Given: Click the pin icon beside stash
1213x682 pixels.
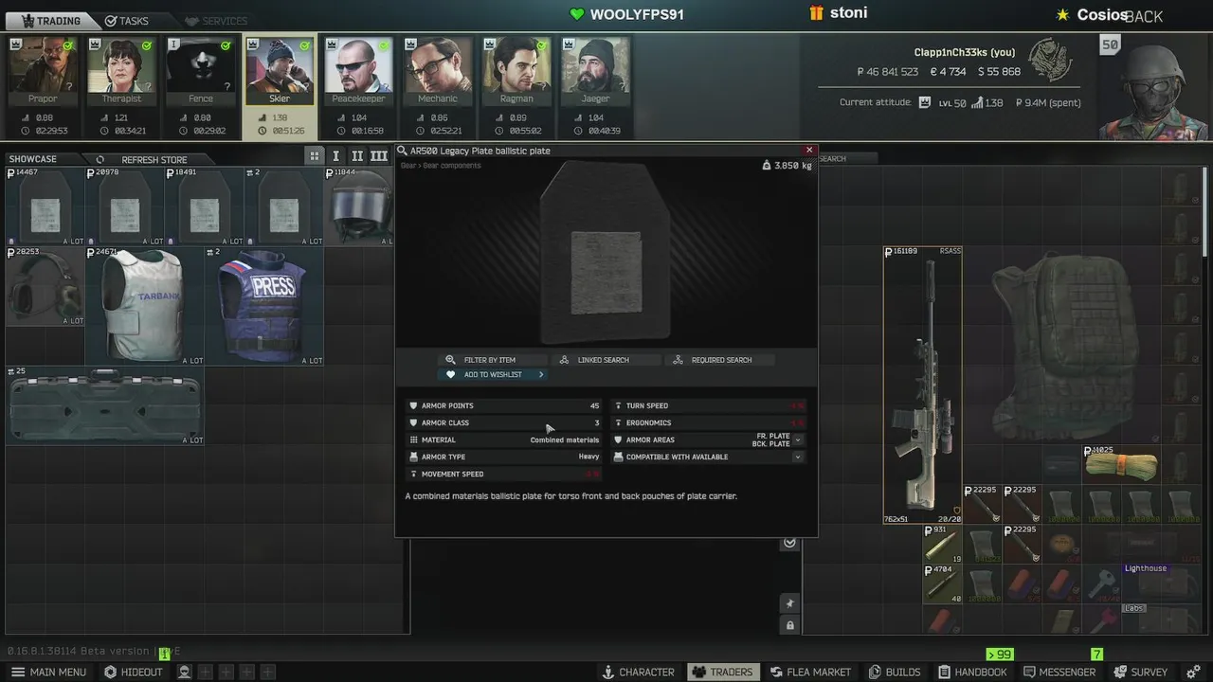Looking at the screenshot, I should point(790,603).
